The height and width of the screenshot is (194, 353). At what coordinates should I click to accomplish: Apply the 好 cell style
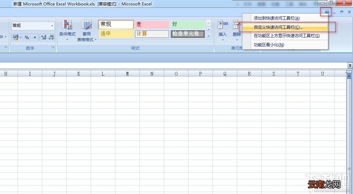188,24
